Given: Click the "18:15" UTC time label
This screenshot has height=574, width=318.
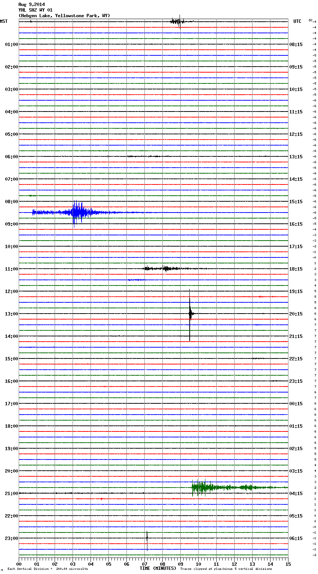Looking at the screenshot, I should [x=296, y=269].
